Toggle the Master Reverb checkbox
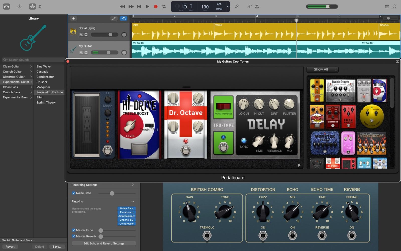The width and height of the screenshot is (401, 251). click(74, 236)
